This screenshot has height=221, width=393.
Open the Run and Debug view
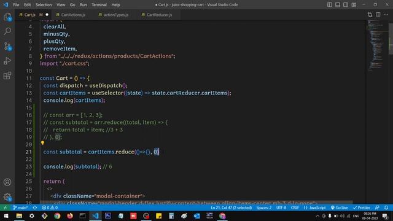(7, 61)
